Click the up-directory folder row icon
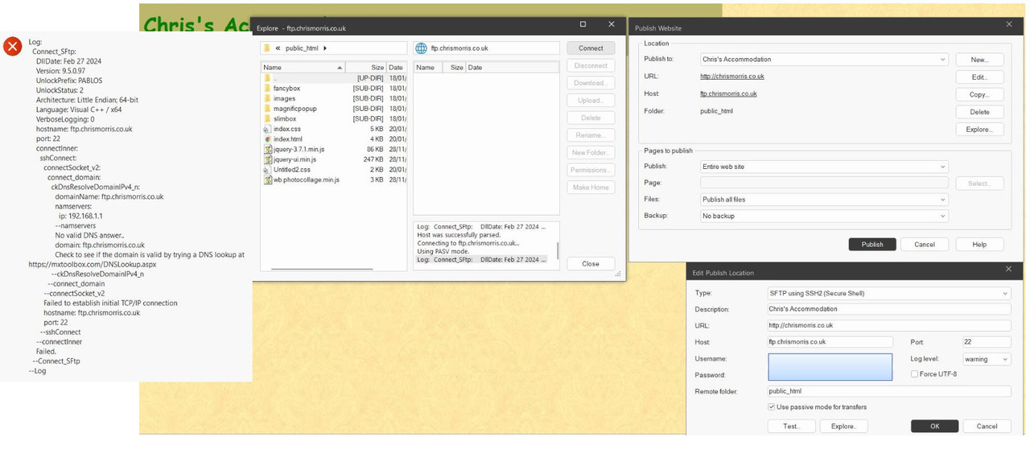This screenshot has width=1030, height=458. click(267, 78)
